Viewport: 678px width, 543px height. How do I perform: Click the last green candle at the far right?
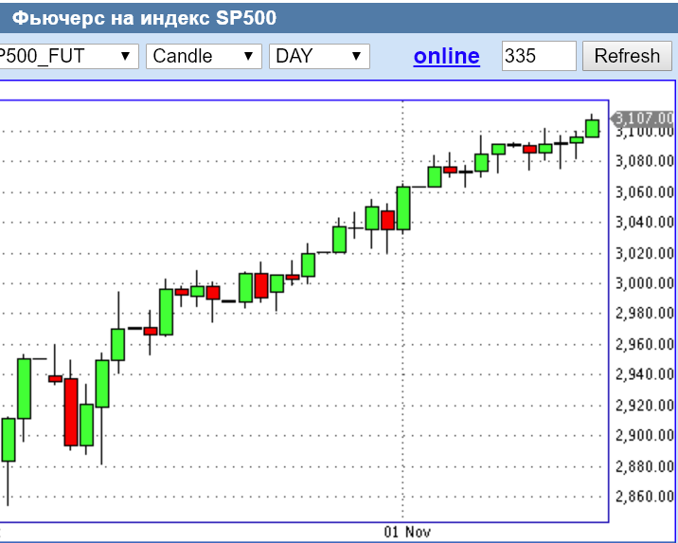pyautogui.click(x=592, y=128)
